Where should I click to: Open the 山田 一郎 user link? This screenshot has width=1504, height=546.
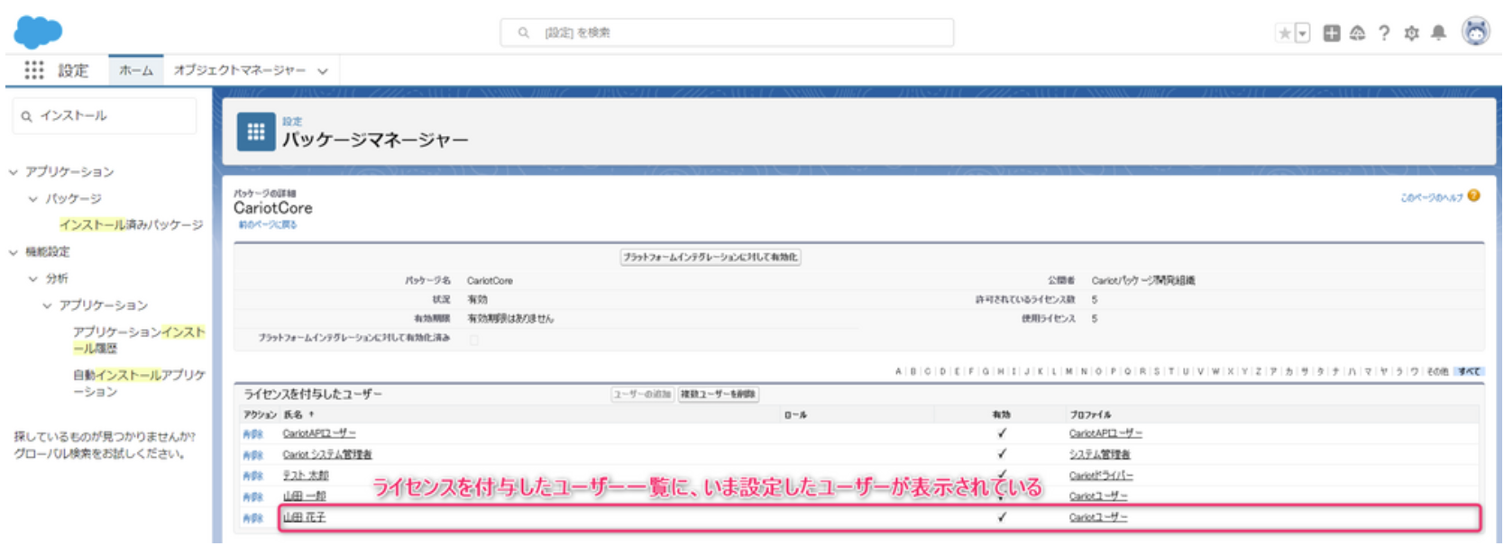tap(305, 496)
